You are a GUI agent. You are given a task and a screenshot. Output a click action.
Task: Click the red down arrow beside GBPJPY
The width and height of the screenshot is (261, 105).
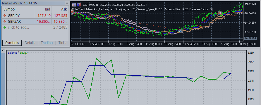[5, 16]
